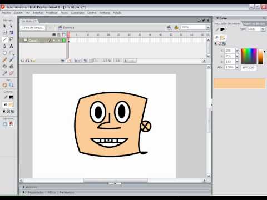The height and width of the screenshot is (200, 267).
Task: Select the Ink Bottle tool
Action: [4, 66]
